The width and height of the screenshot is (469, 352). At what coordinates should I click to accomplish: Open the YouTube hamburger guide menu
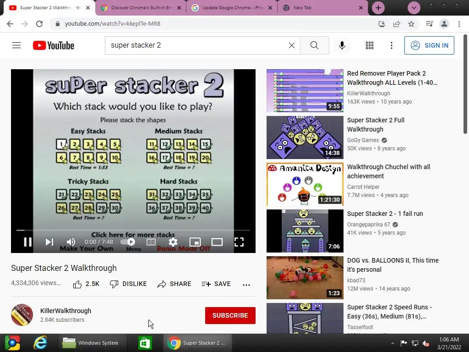pyautogui.click(x=16, y=45)
